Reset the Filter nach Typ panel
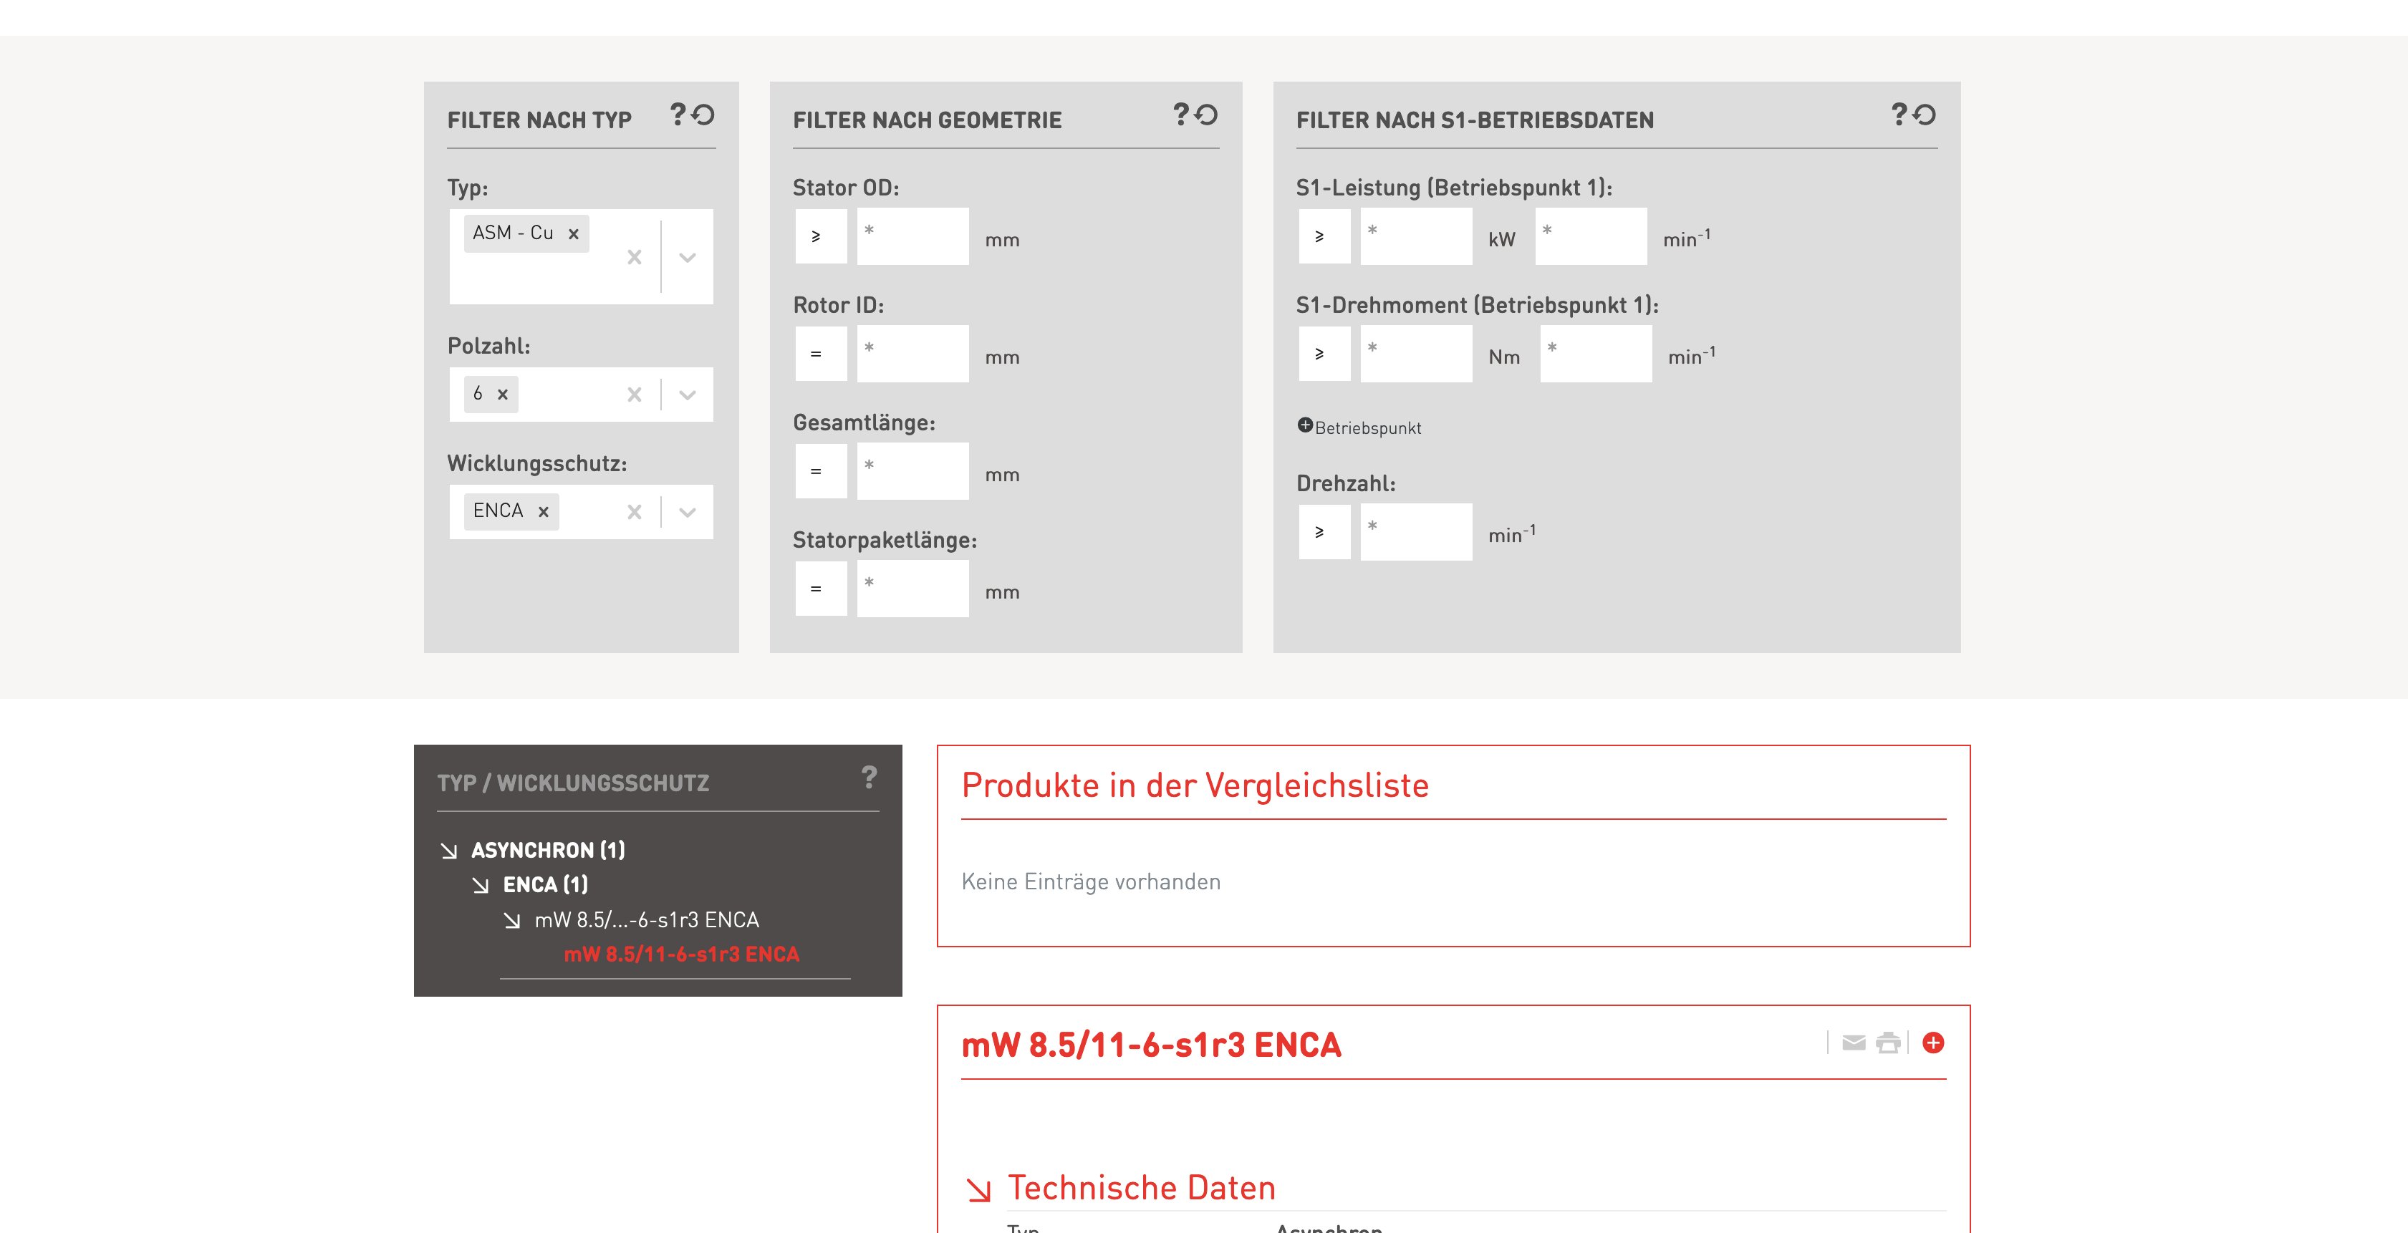2408x1233 pixels. 704,115
